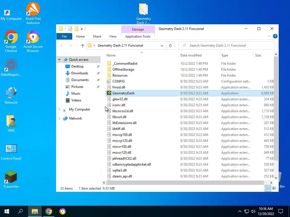The width and height of the screenshot is (290, 217).
Task: Open the File menu tab
Action: click(64, 36)
